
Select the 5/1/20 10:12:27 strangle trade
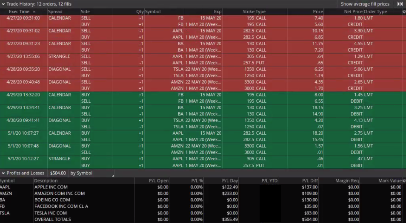23,159
